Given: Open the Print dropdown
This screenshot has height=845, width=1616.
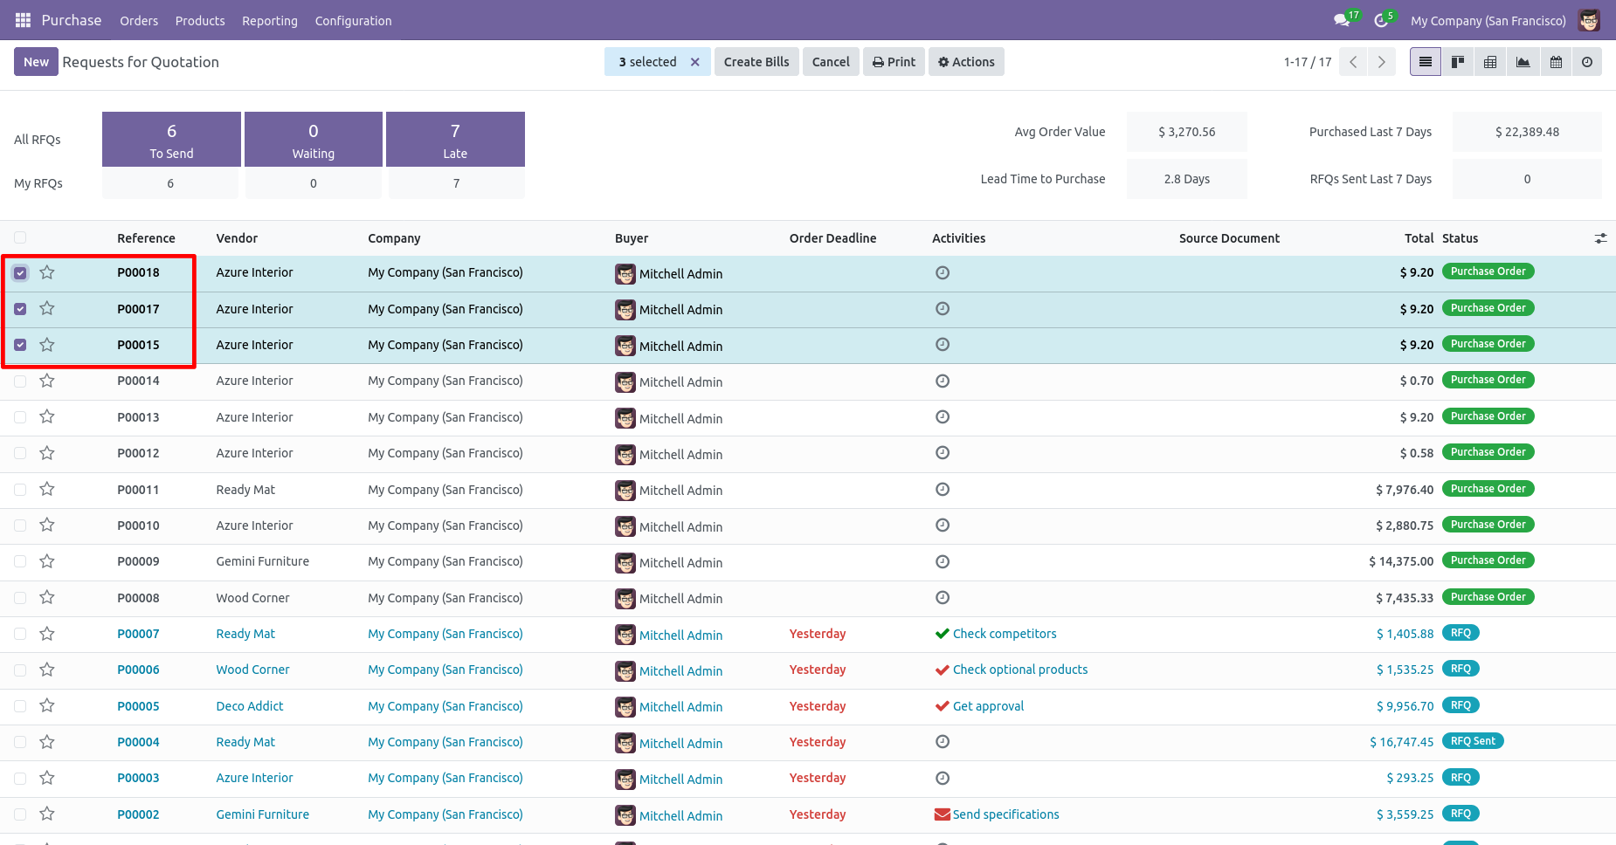Looking at the screenshot, I should pos(894,62).
